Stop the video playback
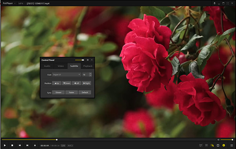 coord(12,145)
